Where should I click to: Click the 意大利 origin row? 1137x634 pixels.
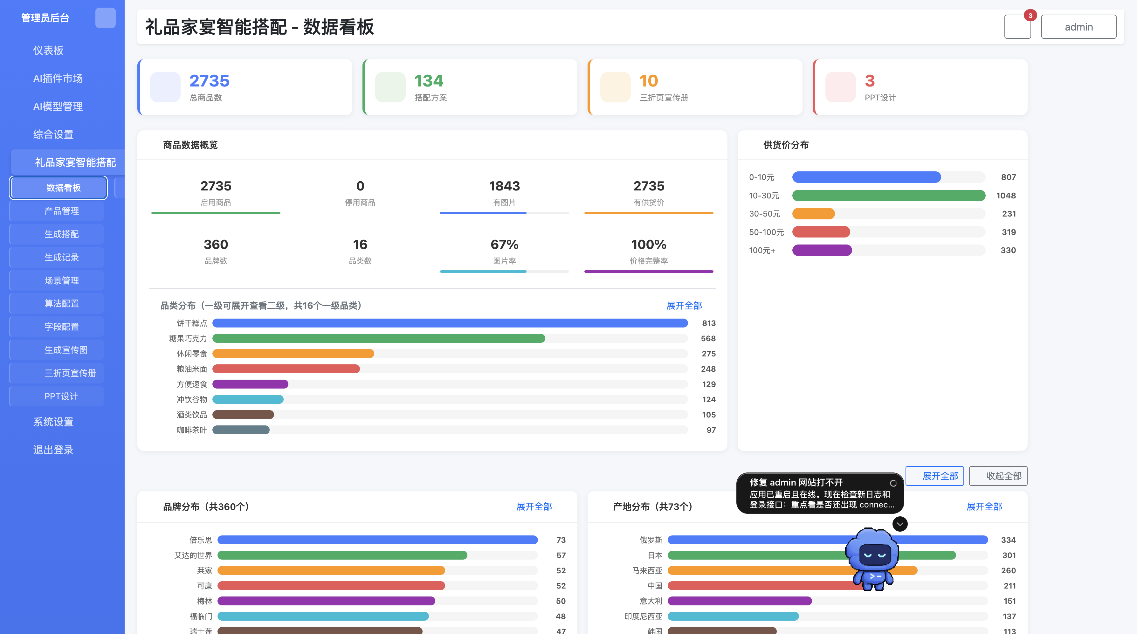pyautogui.click(x=820, y=601)
